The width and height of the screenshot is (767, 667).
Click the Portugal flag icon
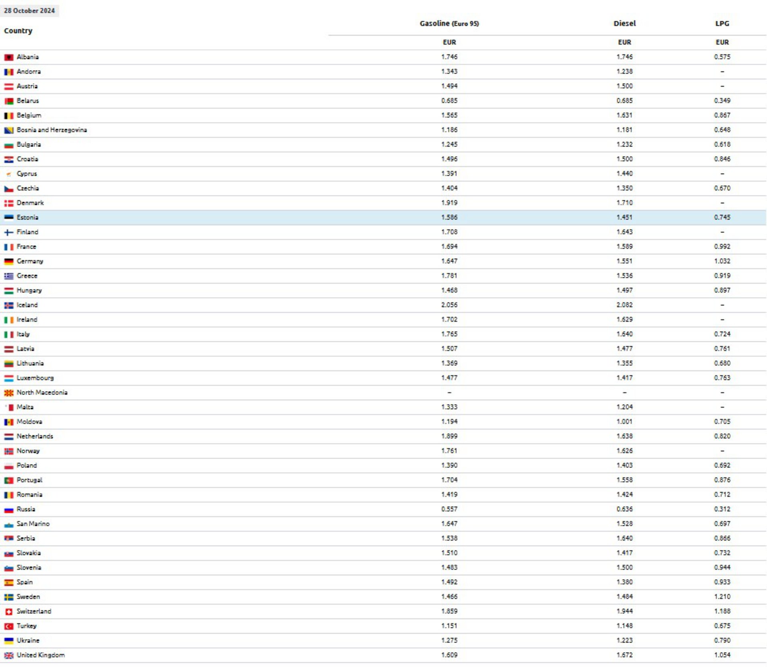click(9, 480)
